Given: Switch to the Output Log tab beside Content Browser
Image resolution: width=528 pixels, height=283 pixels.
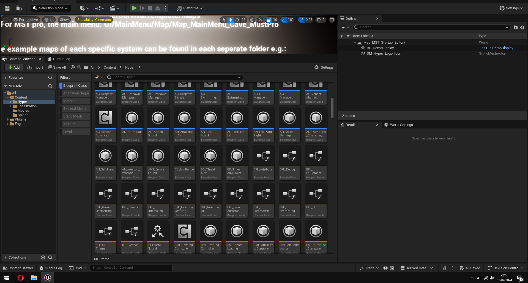Looking at the screenshot, I should (x=59, y=59).
